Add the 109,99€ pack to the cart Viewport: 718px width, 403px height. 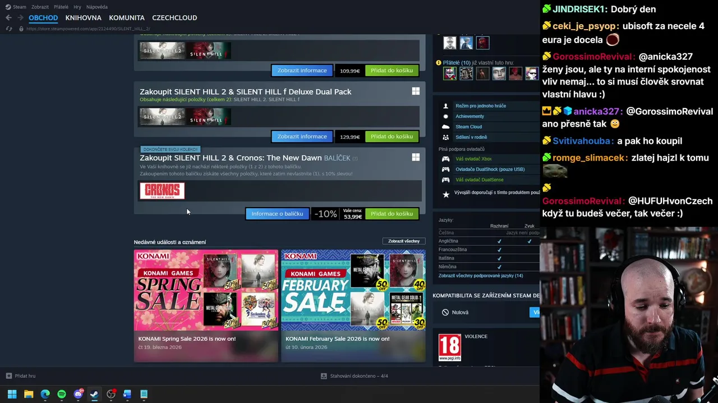[392, 71]
